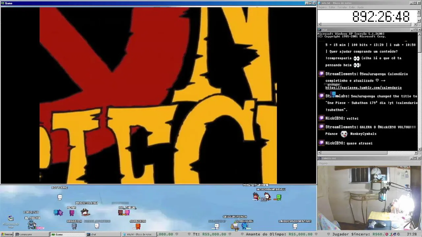This screenshot has width=422, height=237.
Task: Select the SEUJURUPENGA avatar
Action: point(235,226)
